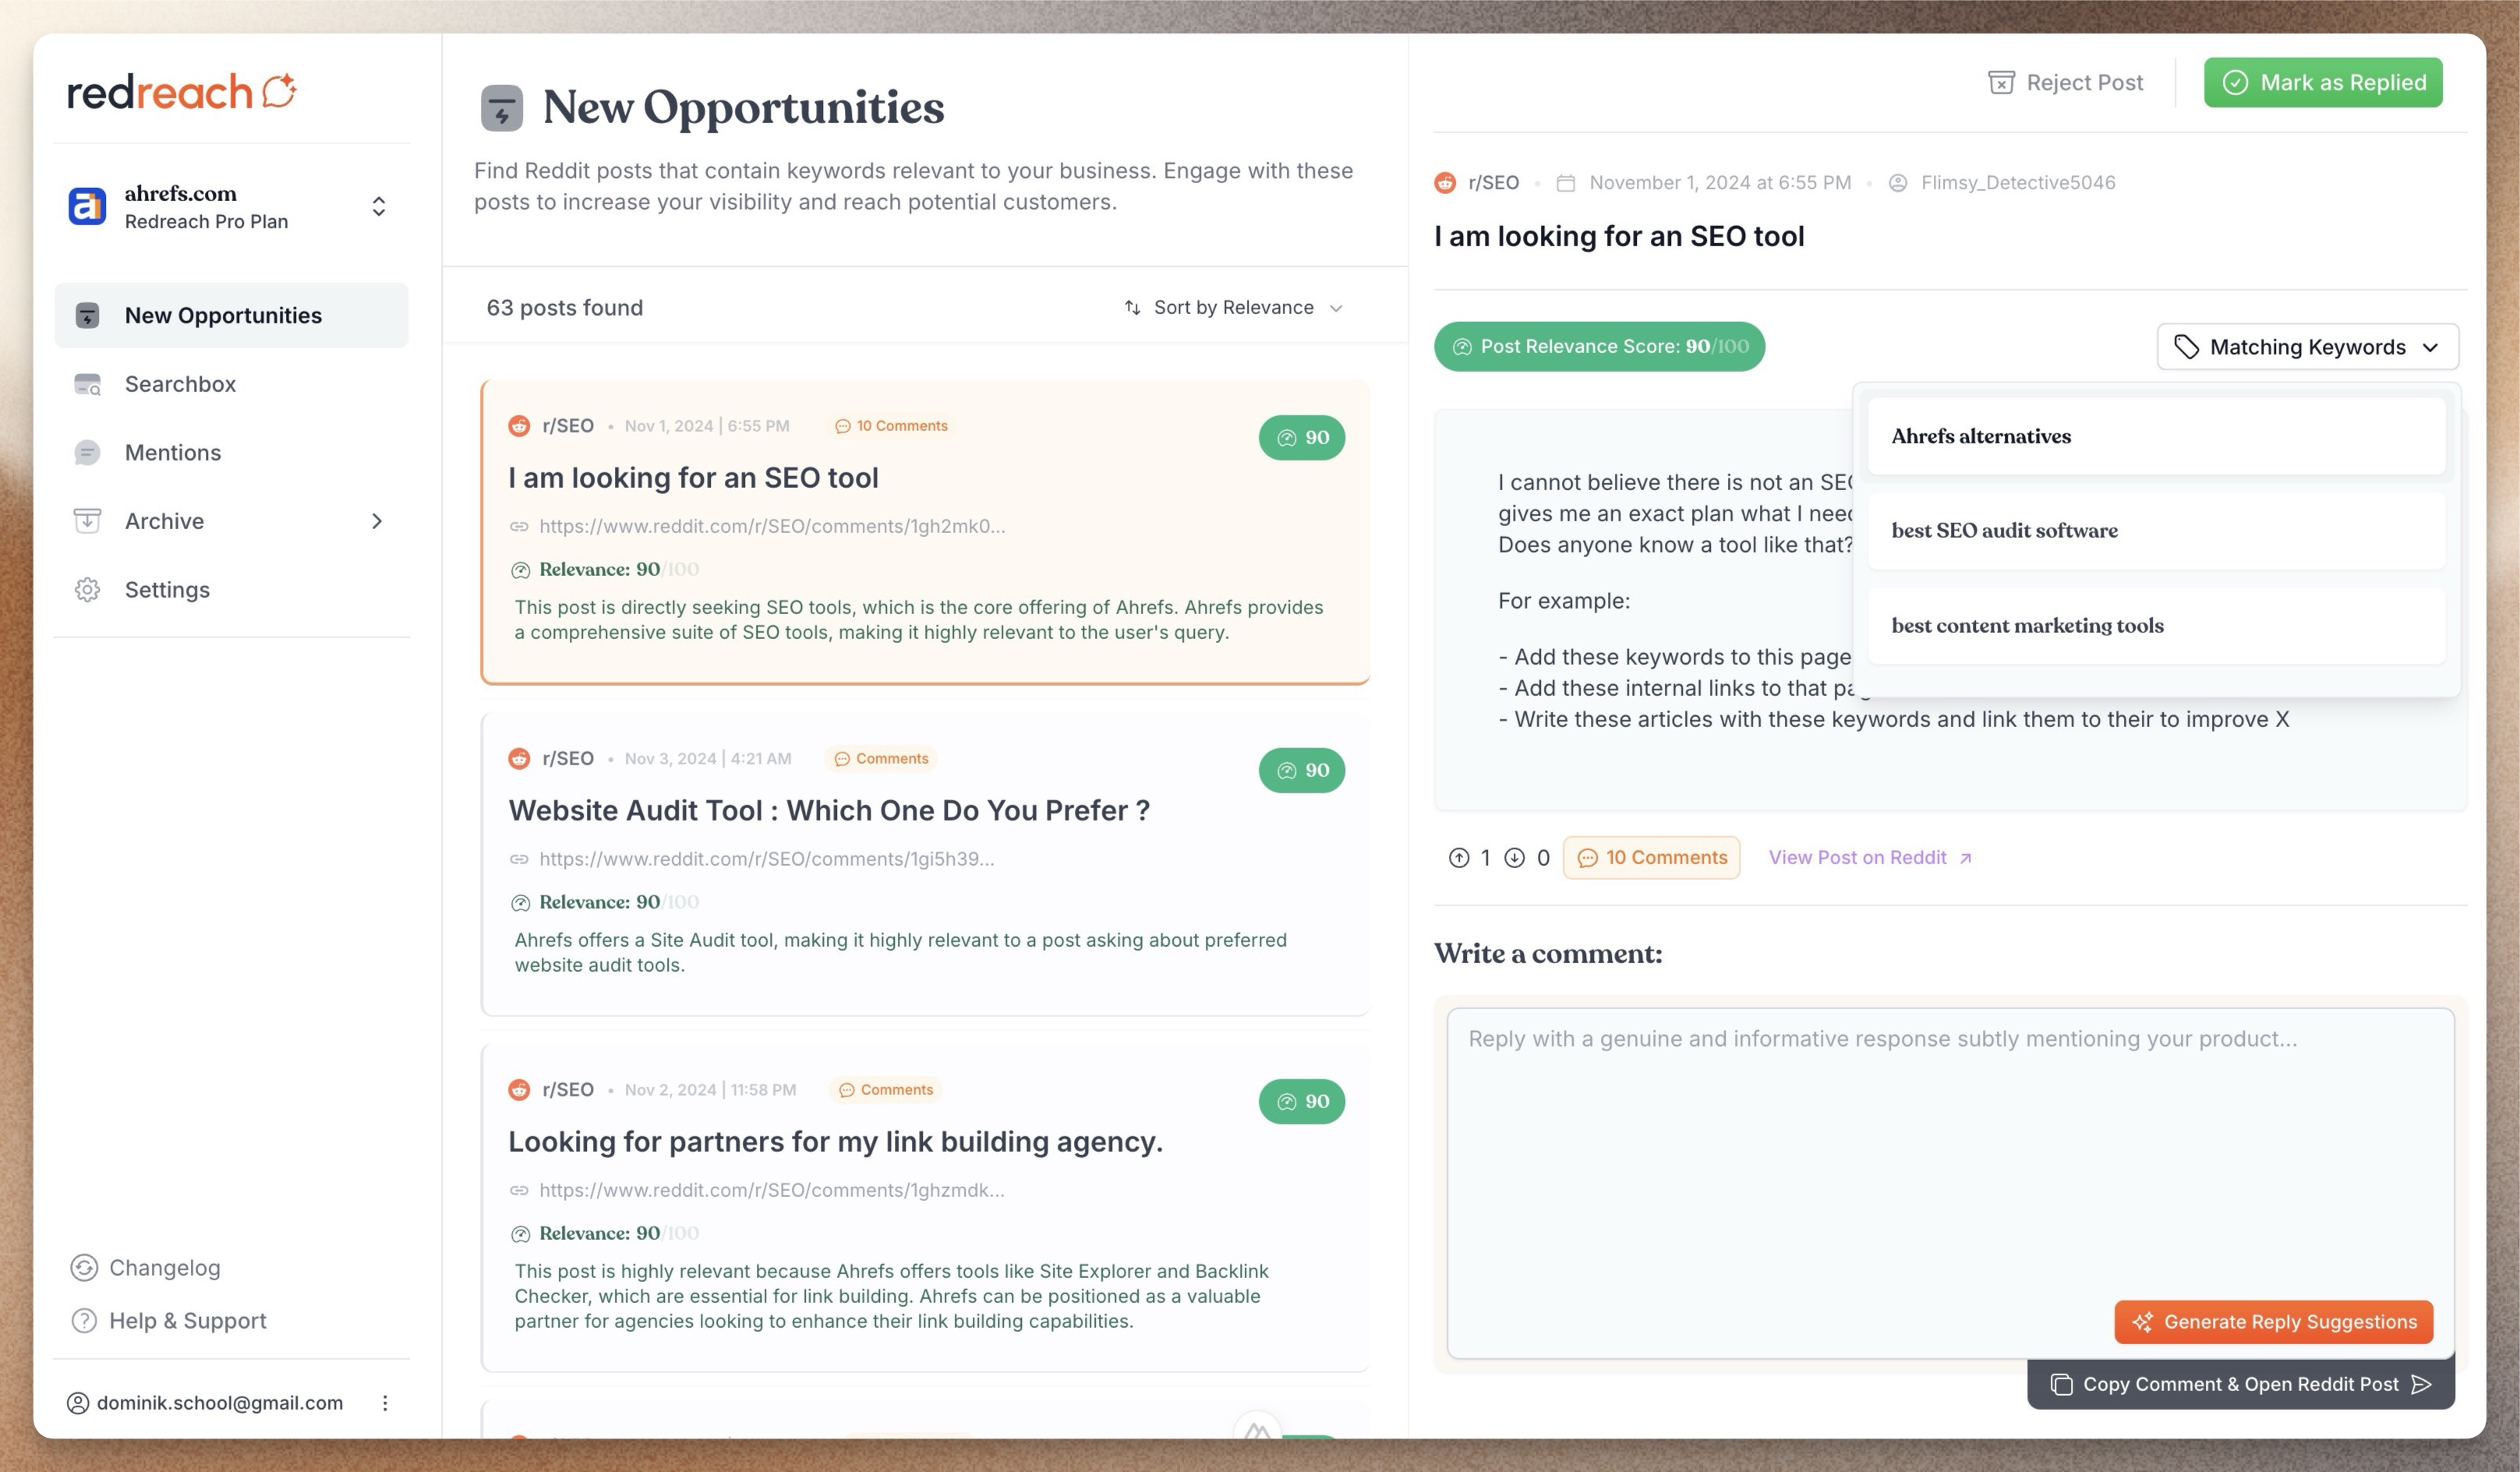Click the upvote arrow icon
The width and height of the screenshot is (2520, 1472).
tap(1459, 858)
